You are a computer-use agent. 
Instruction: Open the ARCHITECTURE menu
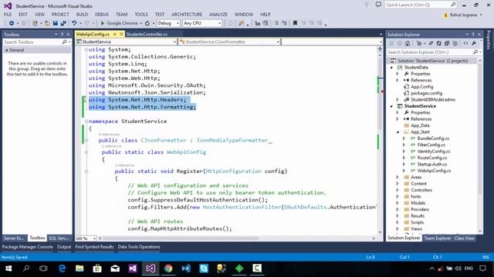pyautogui.click(x=187, y=15)
